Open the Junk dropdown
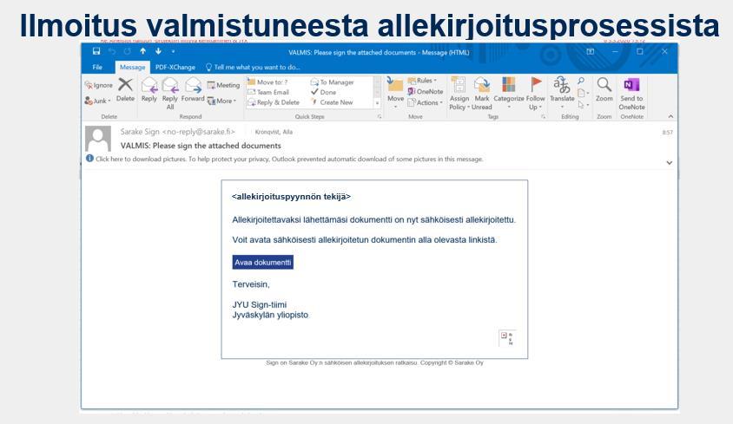This screenshot has width=733, height=424. (x=97, y=101)
